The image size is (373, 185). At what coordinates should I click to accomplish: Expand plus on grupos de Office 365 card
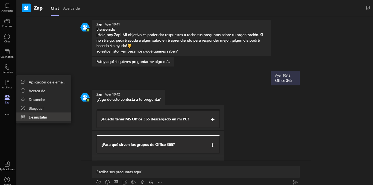coord(213,145)
